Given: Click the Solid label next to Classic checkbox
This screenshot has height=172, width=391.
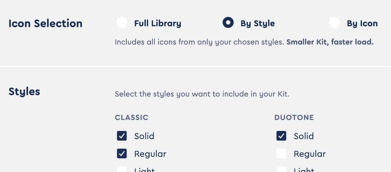Looking at the screenshot, I should tap(144, 136).
